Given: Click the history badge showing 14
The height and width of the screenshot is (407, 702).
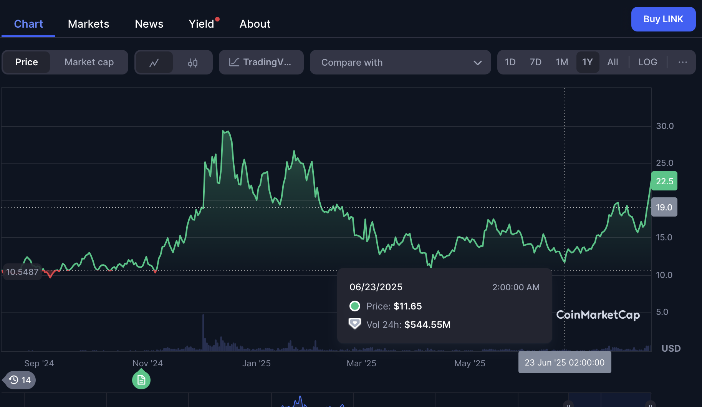Looking at the screenshot, I should click(x=20, y=380).
